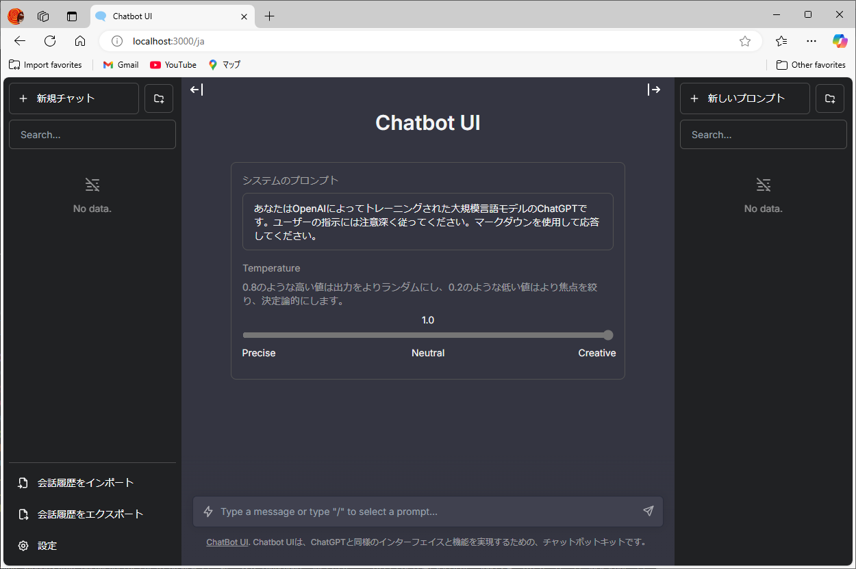Viewport: 856px width, 569px height.
Task: Click 新規チャット button
Action: 74,98
